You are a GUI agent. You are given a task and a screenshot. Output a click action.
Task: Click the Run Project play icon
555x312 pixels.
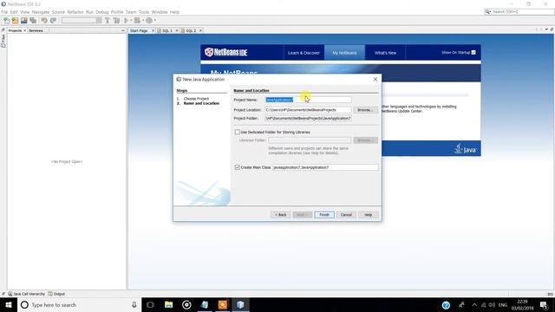[x=126, y=21]
